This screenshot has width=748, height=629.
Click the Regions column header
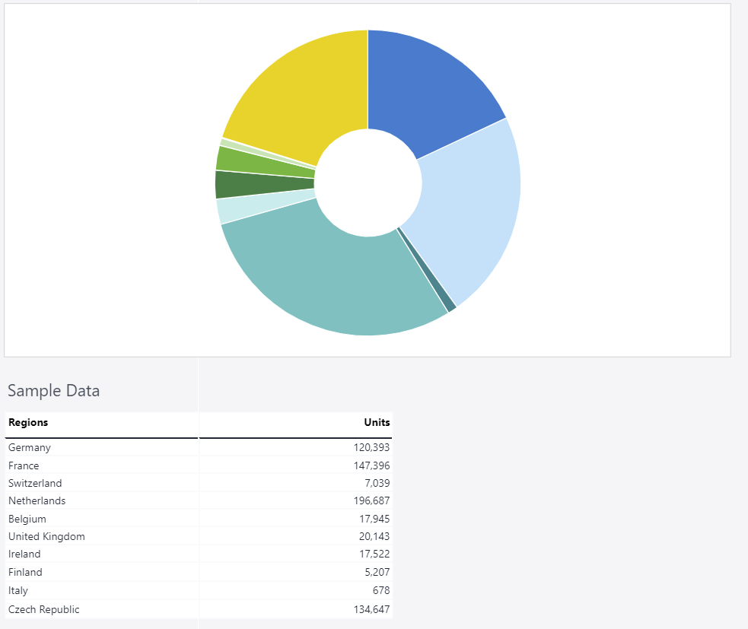click(28, 423)
